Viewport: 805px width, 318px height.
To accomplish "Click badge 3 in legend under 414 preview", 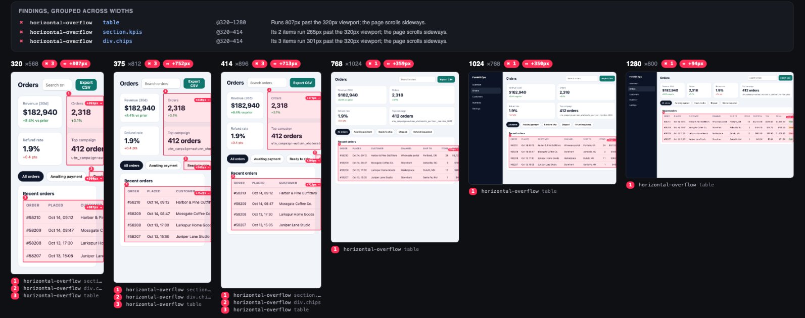I will coord(225,310).
